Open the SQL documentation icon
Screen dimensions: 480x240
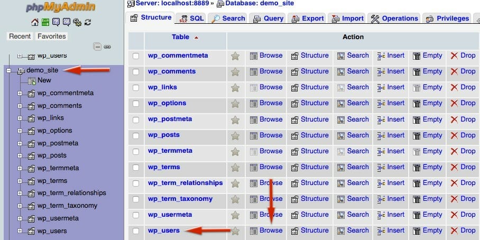pyautogui.click(x=67, y=22)
